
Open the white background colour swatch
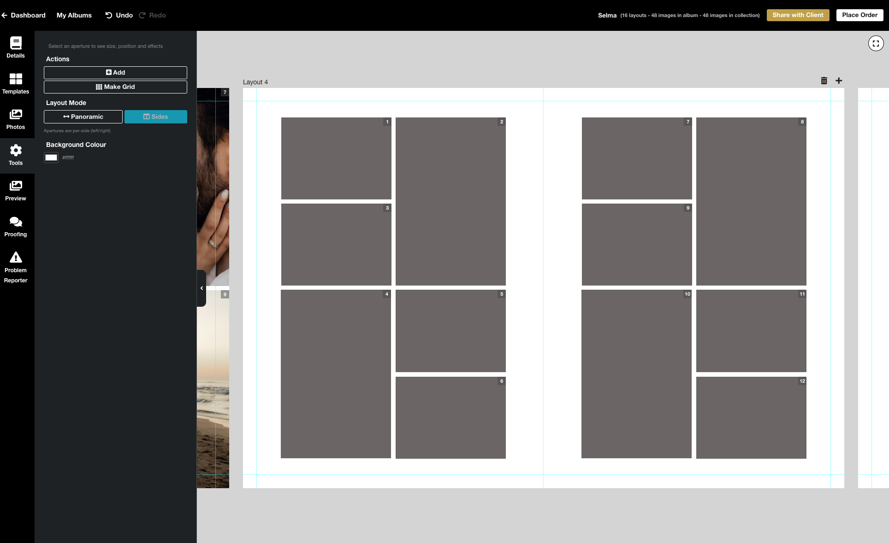[x=51, y=158]
